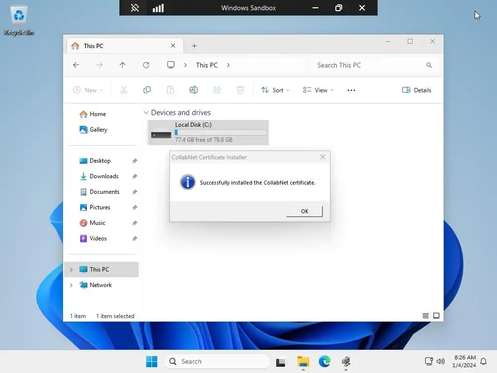Toggle the Details pane
The height and width of the screenshot is (373, 497).
(416, 90)
